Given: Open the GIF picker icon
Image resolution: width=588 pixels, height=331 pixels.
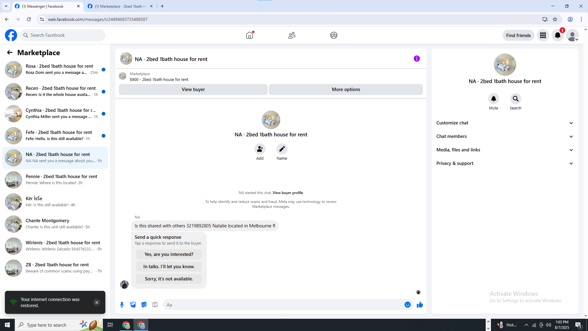Looking at the screenshot, I should click(155, 305).
